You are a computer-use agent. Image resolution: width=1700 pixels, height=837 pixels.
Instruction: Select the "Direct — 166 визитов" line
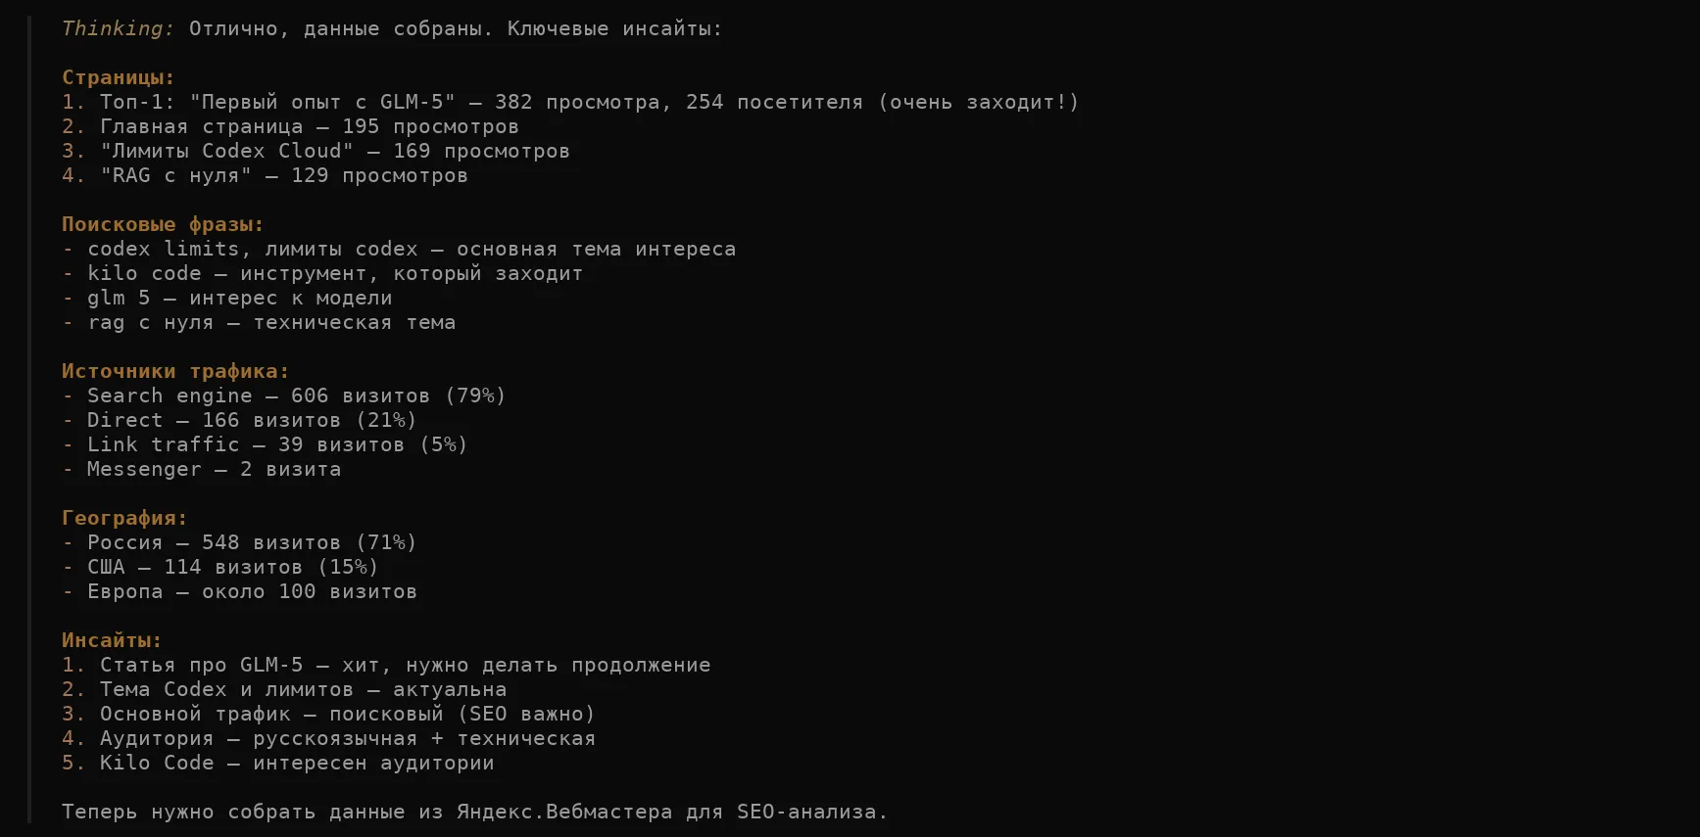click(x=251, y=420)
